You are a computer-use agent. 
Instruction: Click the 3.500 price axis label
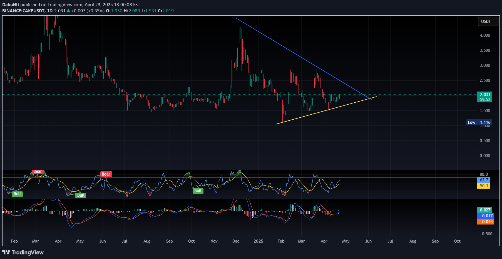point(485,50)
